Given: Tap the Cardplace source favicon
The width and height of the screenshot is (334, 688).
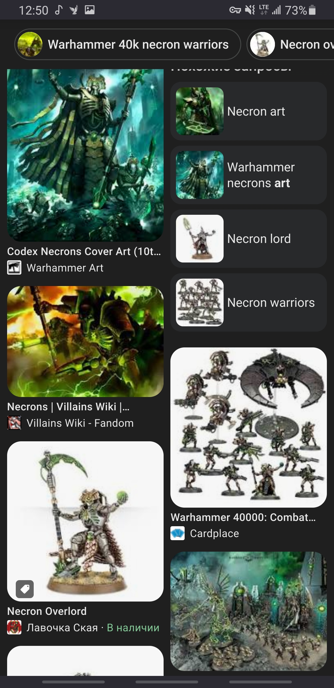Looking at the screenshot, I should tap(178, 533).
